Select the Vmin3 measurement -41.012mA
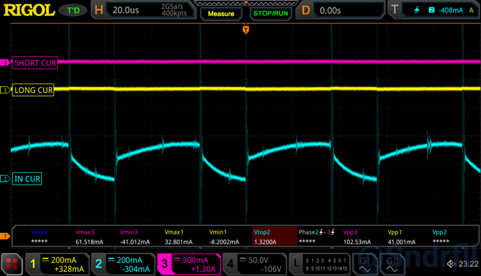This screenshot has width=481, height=276. pos(135,237)
